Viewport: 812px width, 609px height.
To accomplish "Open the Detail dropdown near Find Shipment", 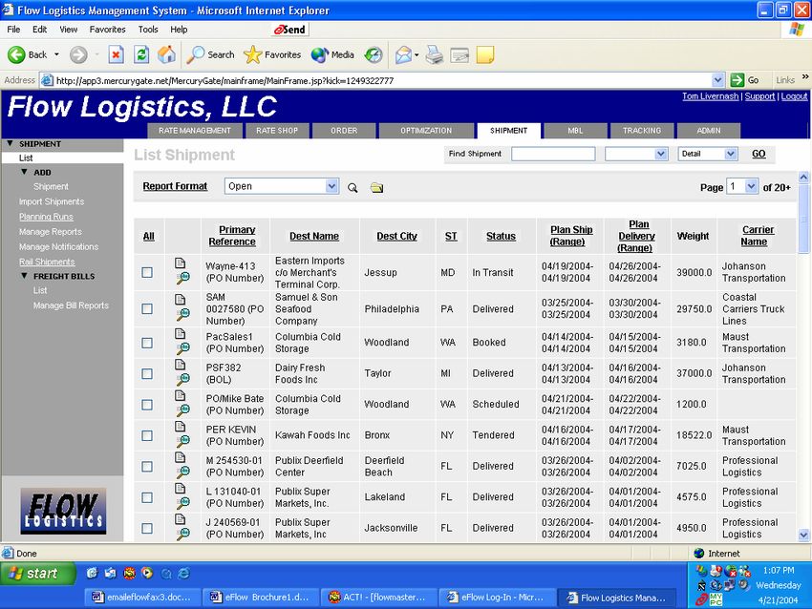I will tap(707, 154).
